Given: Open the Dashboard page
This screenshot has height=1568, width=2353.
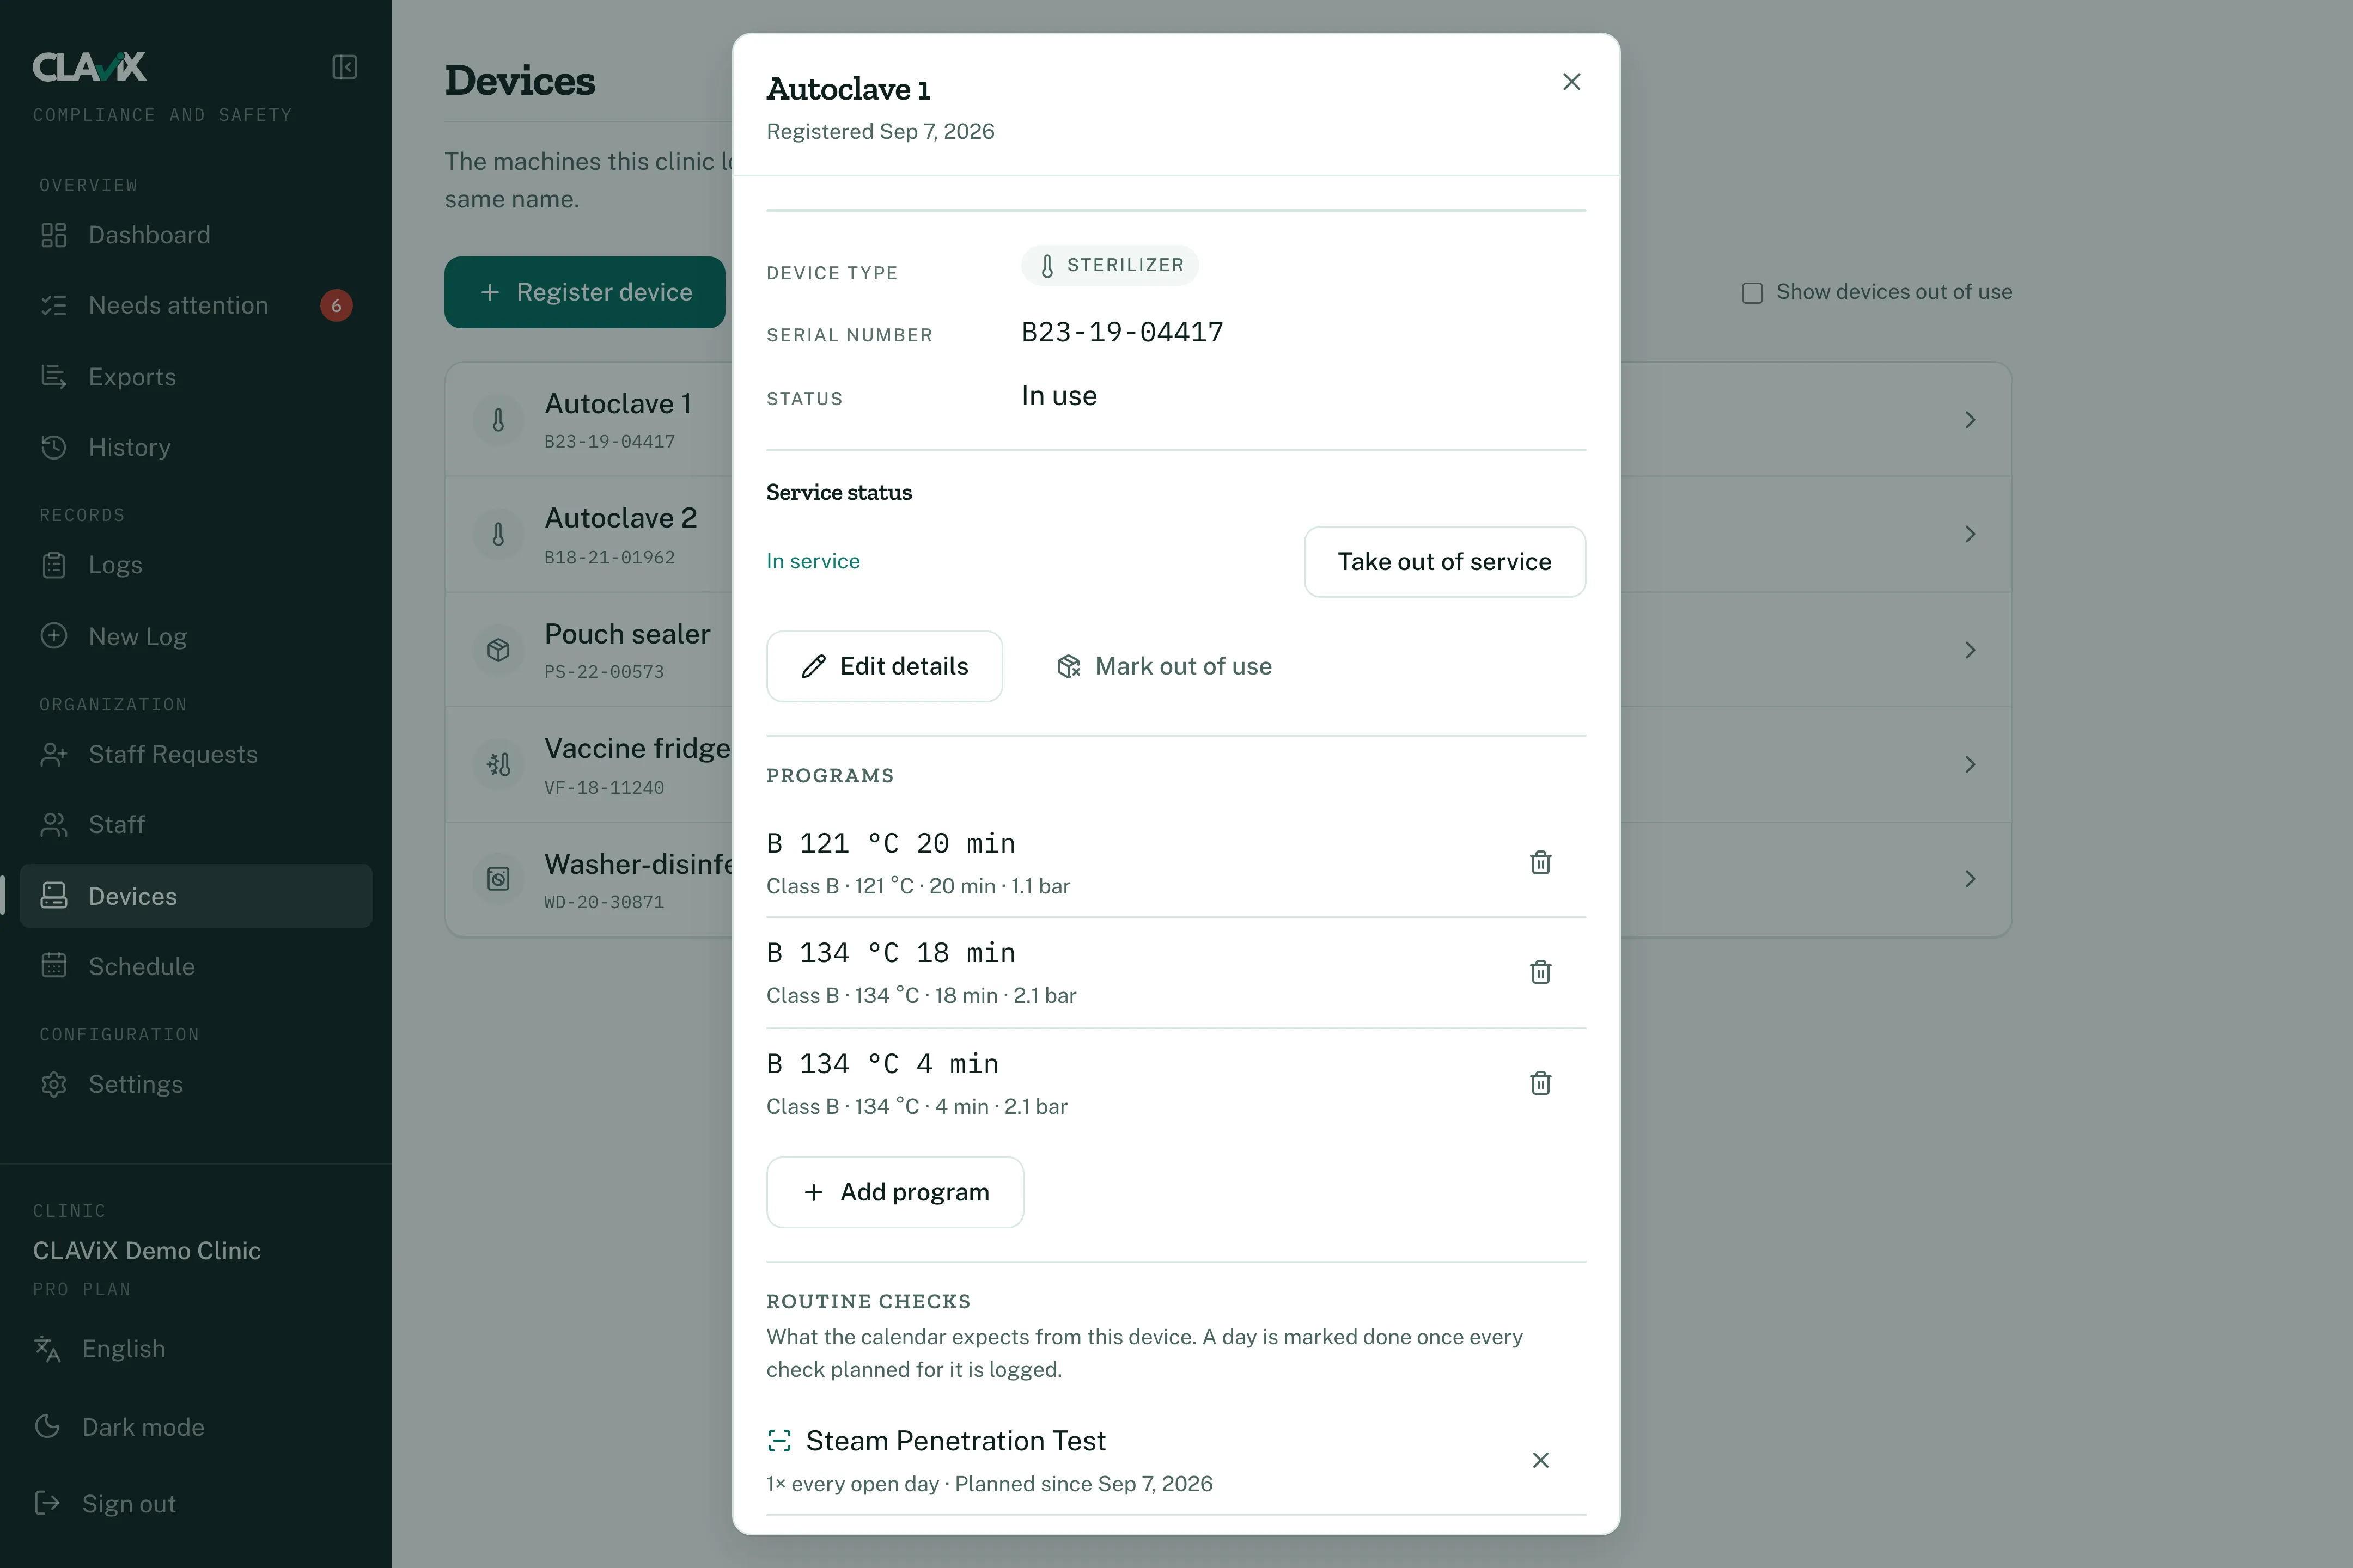Looking at the screenshot, I should (x=196, y=235).
